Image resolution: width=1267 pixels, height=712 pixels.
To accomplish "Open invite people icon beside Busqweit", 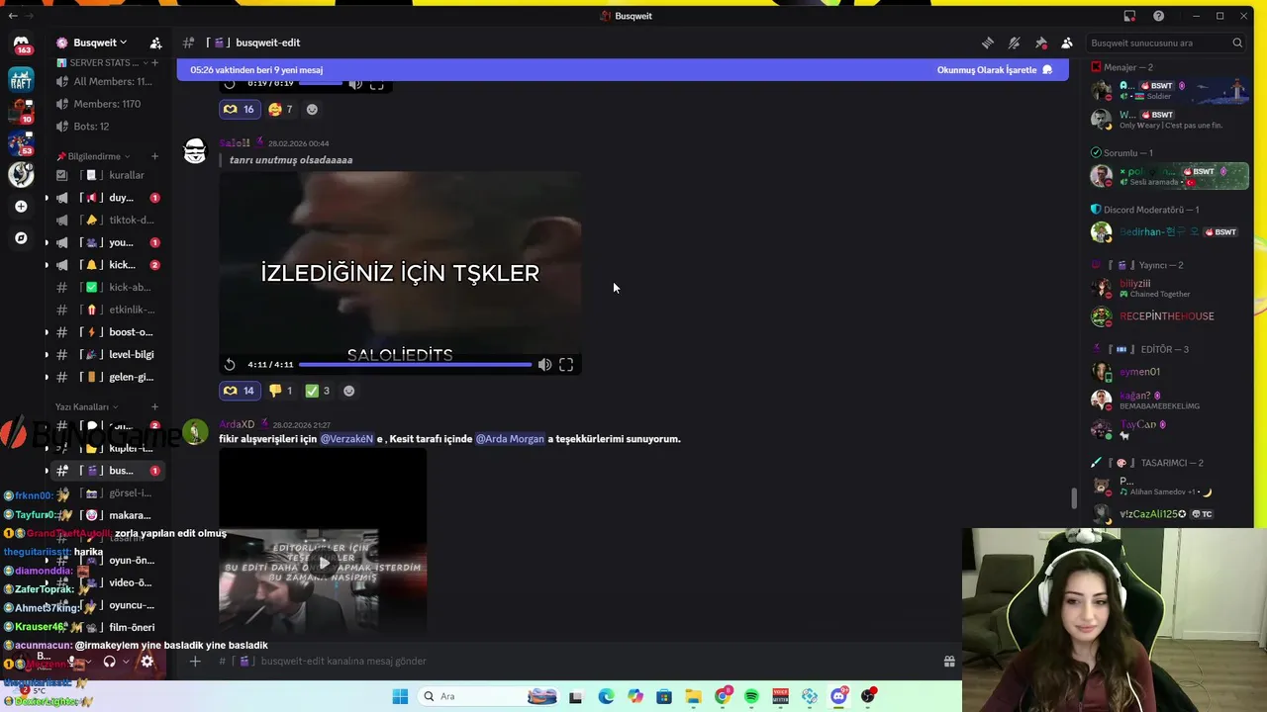I will 155,43.
